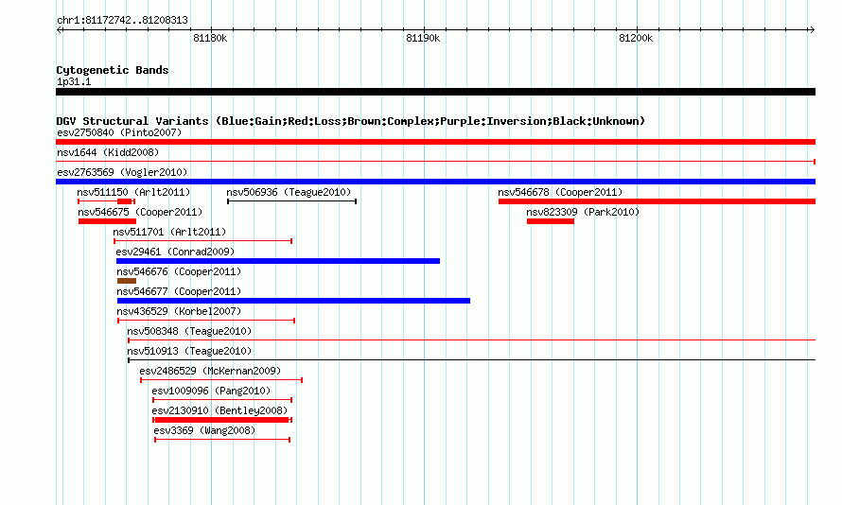Select the nsv823309 (Park2010) red loss bar

(x=551, y=221)
